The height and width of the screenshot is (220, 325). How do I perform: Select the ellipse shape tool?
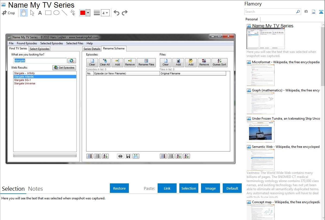coord(56,13)
